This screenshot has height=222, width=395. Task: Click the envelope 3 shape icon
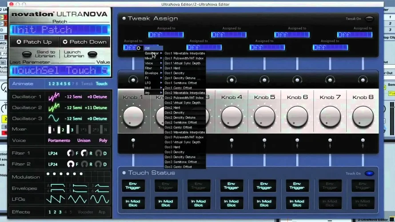pos(102,186)
